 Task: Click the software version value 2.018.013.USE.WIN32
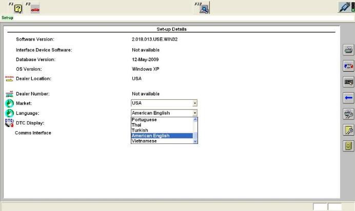pos(154,39)
